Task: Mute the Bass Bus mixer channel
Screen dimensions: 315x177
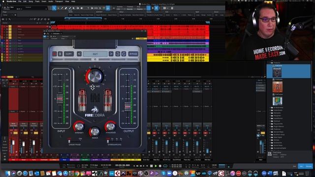Action: [x=154, y=133]
